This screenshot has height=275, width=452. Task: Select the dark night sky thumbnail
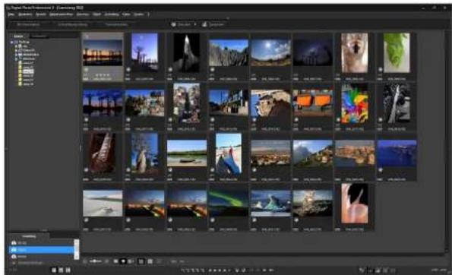coord(313,52)
